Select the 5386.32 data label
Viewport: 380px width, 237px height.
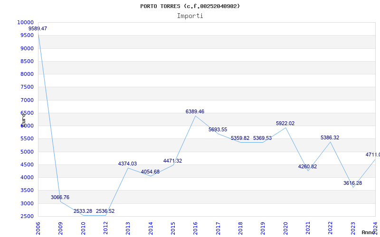[330, 137]
